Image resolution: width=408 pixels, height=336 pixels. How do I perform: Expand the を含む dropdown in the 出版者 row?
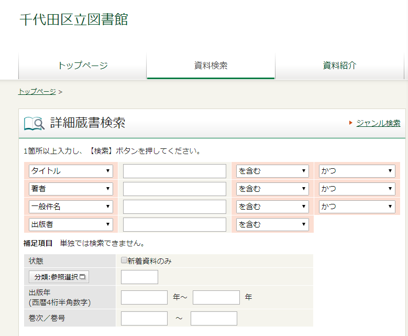pyautogui.click(x=272, y=224)
